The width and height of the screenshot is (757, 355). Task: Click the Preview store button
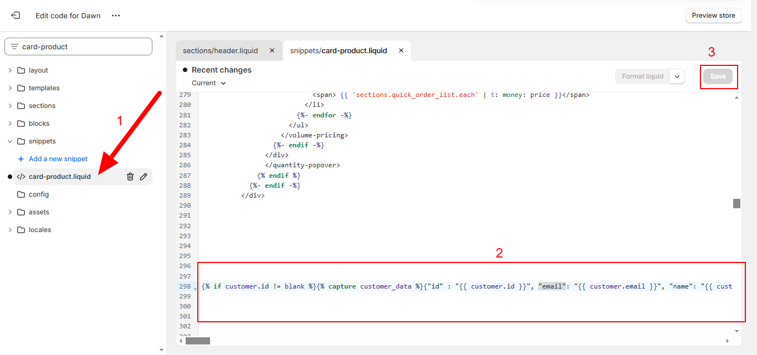coord(713,16)
